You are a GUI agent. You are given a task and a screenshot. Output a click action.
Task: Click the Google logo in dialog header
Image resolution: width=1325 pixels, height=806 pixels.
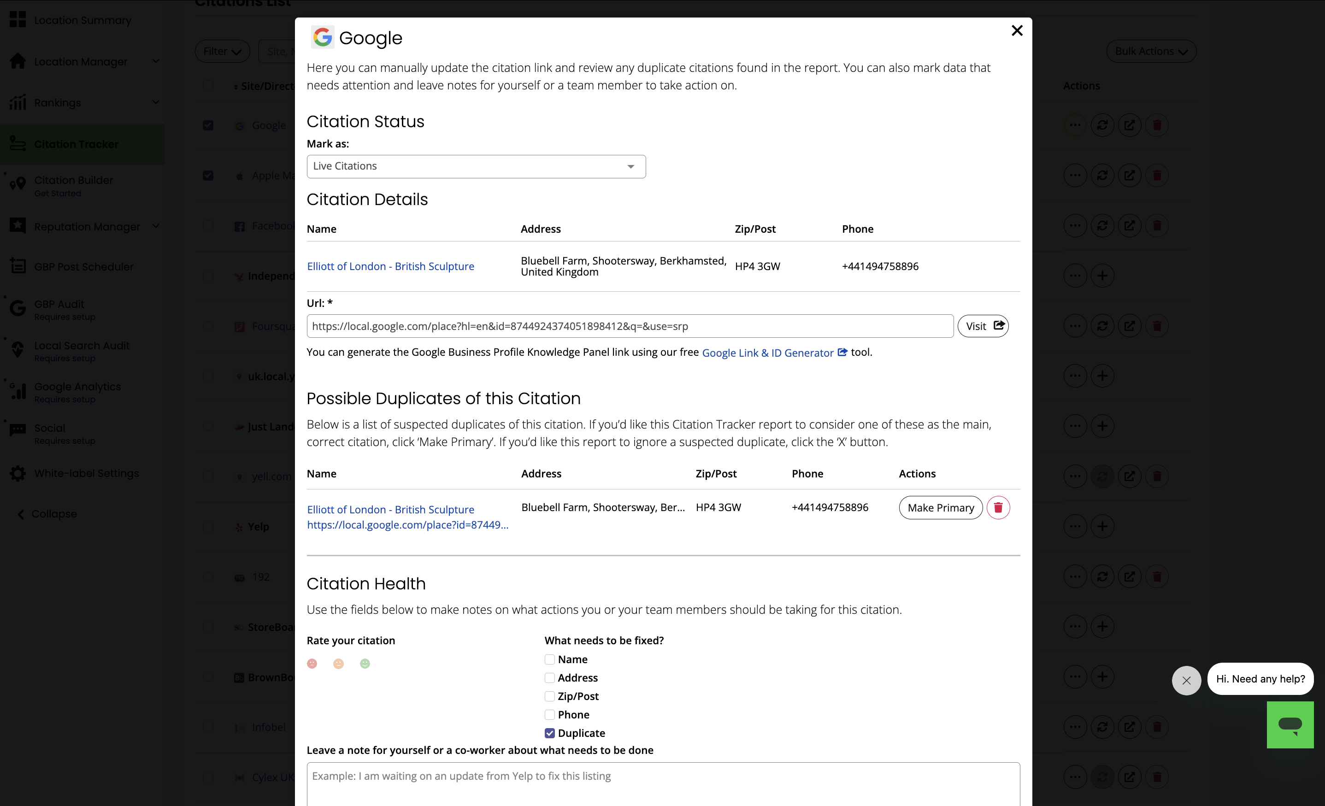coord(323,37)
